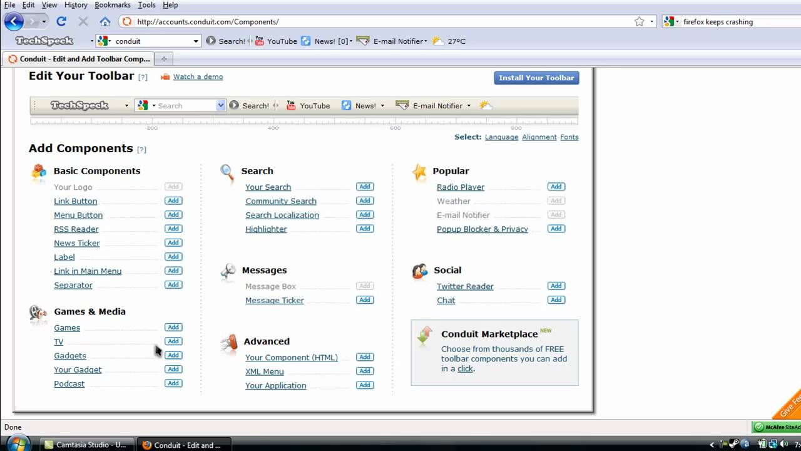
Task: Open the Bookmarks menu
Action: (113, 5)
